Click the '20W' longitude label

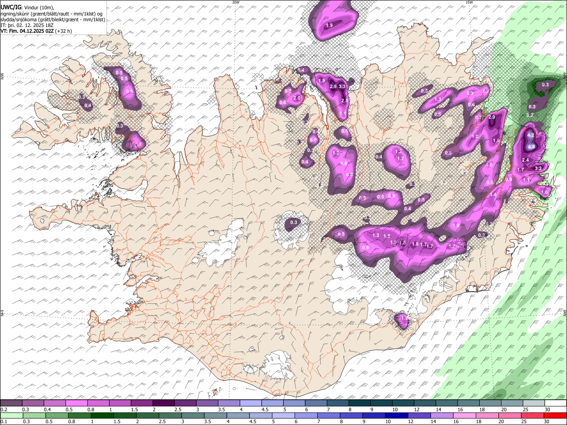pyautogui.click(x=236, y=2)
